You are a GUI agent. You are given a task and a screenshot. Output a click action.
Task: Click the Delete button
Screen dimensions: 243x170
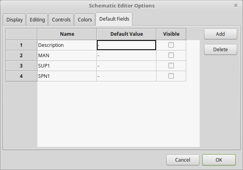[220, 50]
